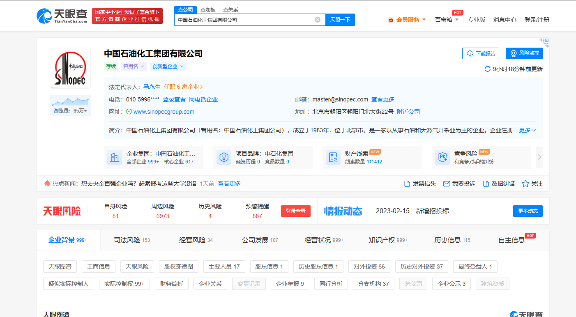
Task: Click 查看更多 next to email
Action: 383,99
